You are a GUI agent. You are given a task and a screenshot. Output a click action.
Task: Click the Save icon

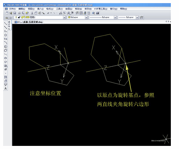pos(14,13)
